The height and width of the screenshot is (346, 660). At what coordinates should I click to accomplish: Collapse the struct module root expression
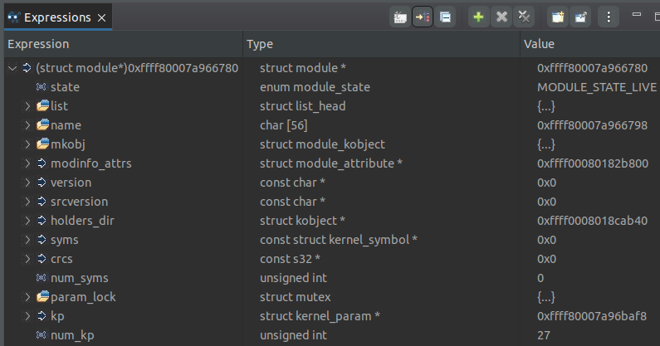[x=12, y=68]
